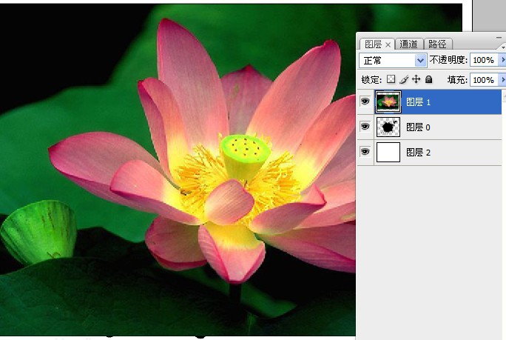Lock all padlock icon
This screenshot has width=506, height=340.
[428, 79]
